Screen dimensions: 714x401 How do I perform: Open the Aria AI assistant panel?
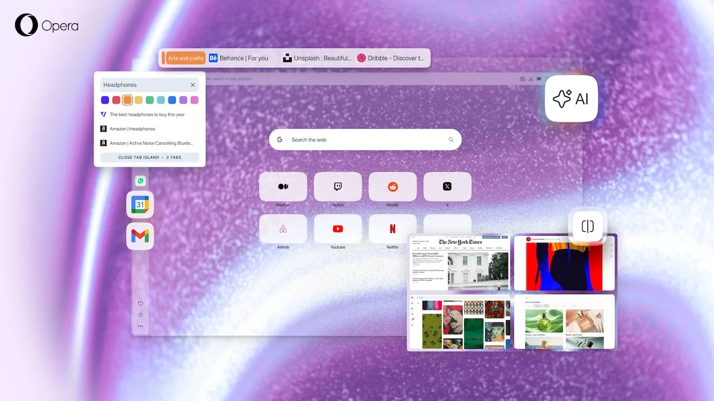(x=571, y=99)
